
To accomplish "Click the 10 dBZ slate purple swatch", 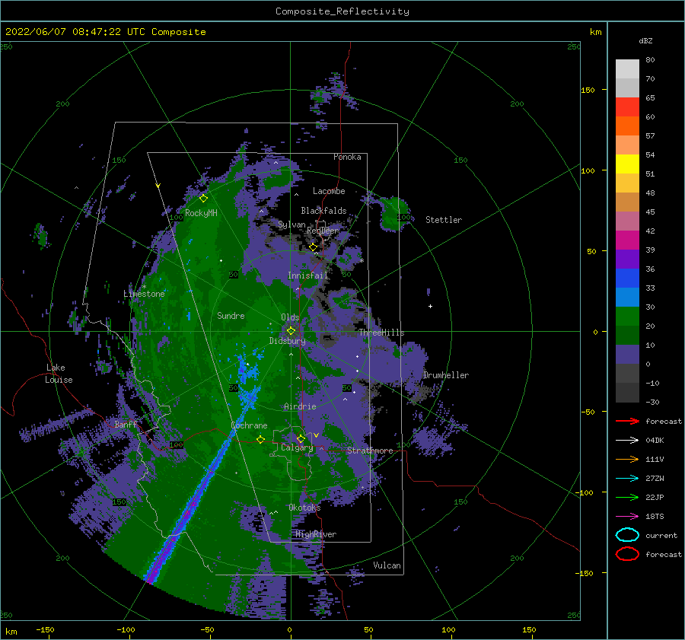I will point(627,354).
